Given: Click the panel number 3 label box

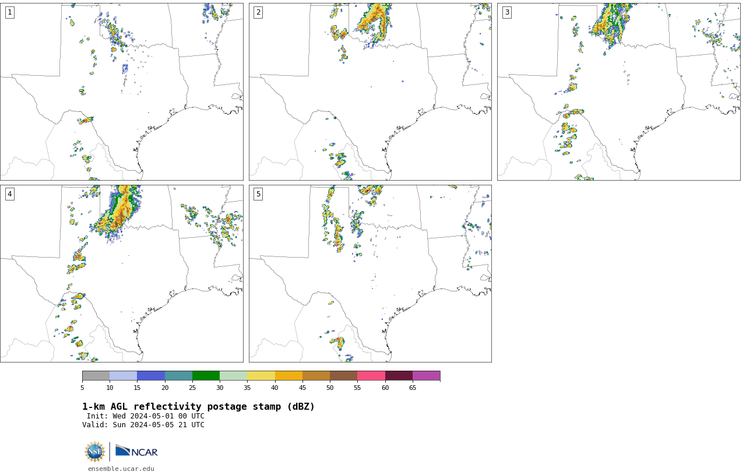Looking at the screenshot, I should tap(506, 12).
